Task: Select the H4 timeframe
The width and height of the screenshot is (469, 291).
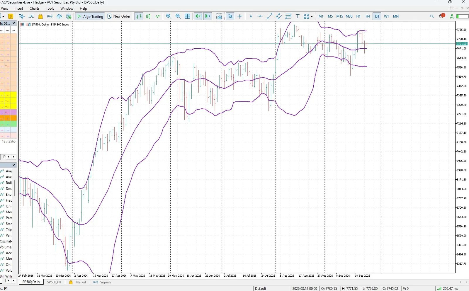Action: tap(368, 16)
